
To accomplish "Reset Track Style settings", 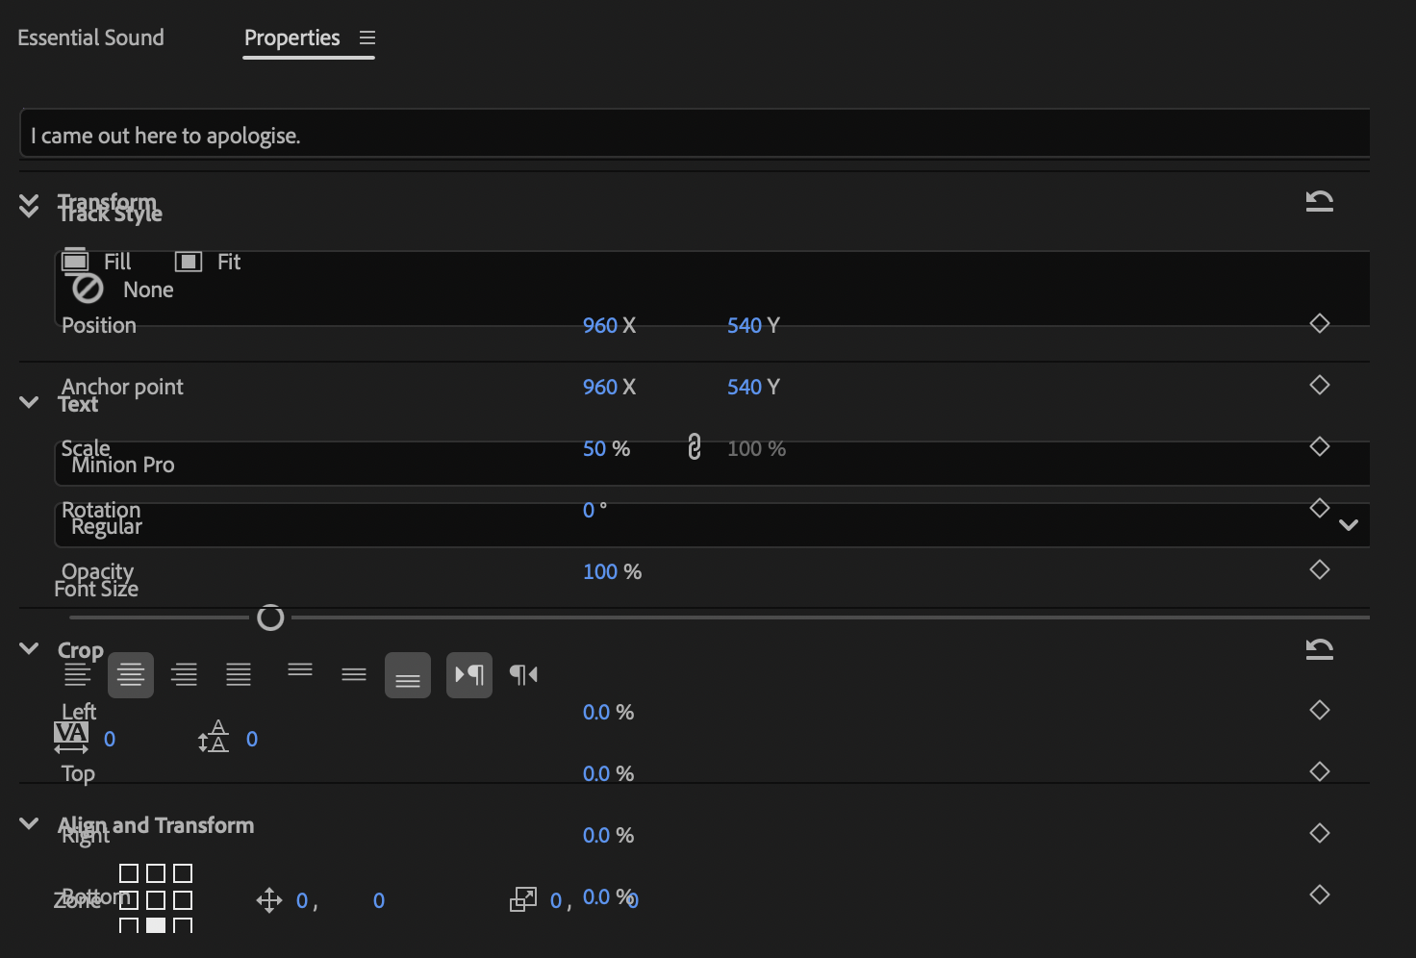I will click(1319, 201).
